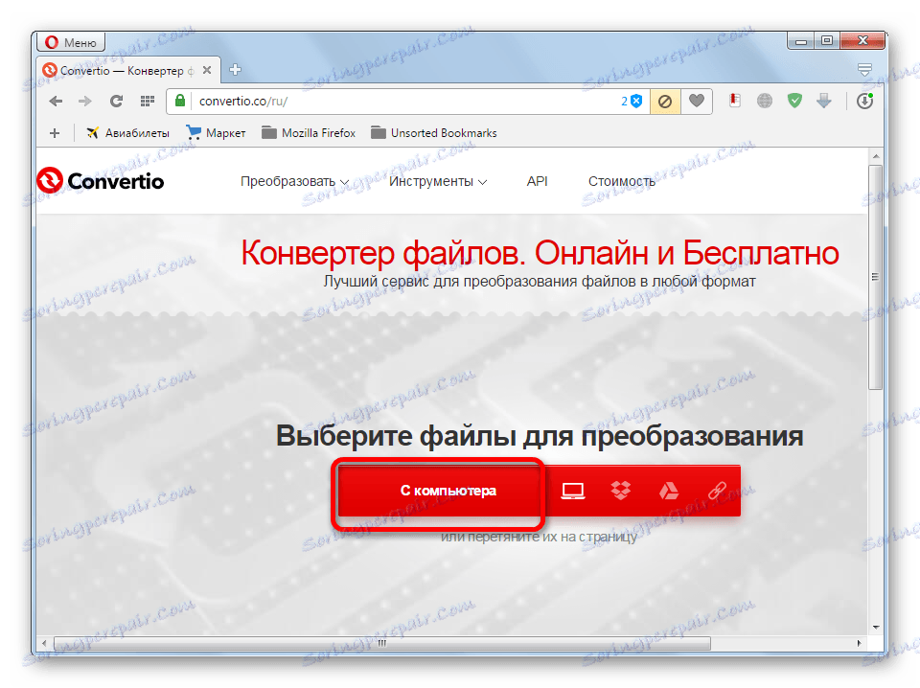Click the grey globe extension icon
This screenshot has width=920, height=688.
(x=765, y=101)
